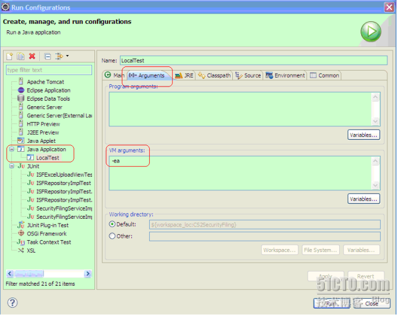Select the Eclipse Application icon entry

click(x=21, y=90)
